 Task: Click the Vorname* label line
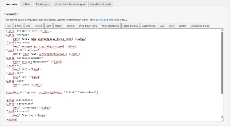[17, 35]
